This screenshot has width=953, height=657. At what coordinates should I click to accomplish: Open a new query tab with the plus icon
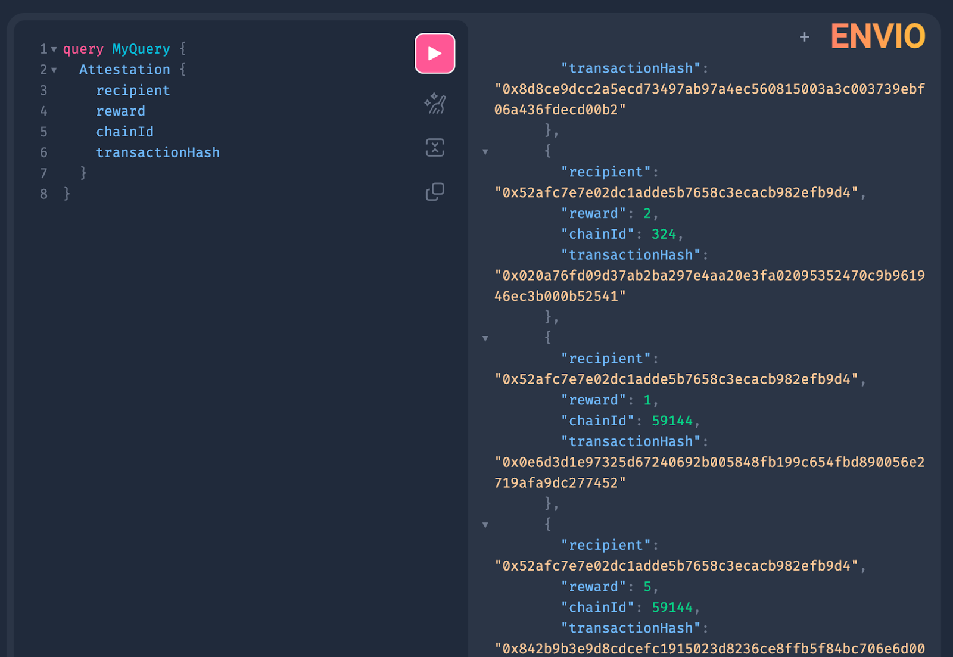point(804,36)
